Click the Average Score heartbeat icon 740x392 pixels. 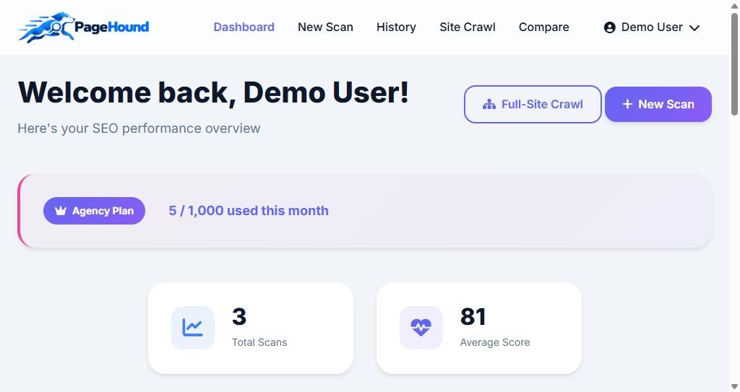421,327
